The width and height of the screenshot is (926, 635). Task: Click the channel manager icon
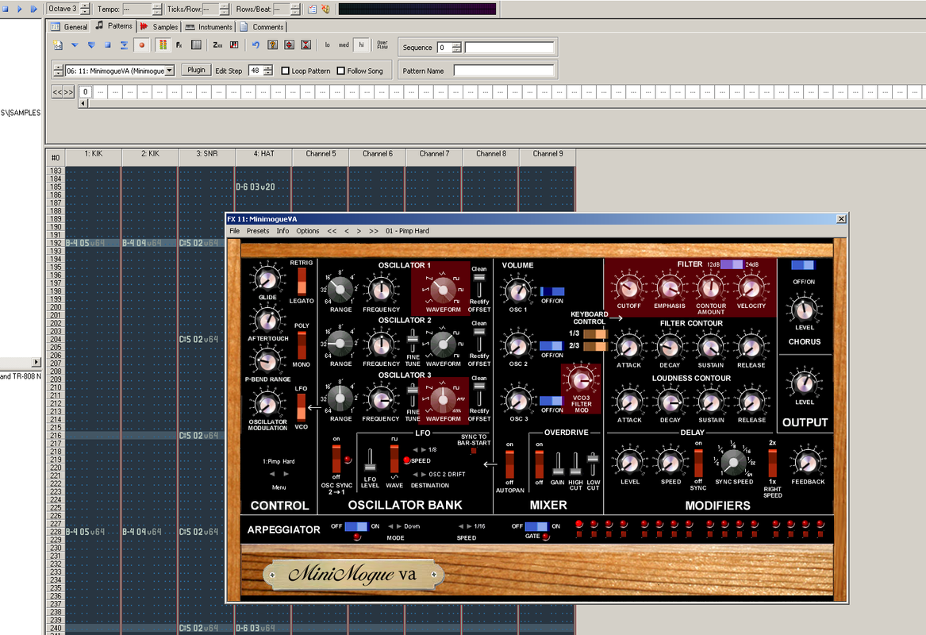point(196,45)
